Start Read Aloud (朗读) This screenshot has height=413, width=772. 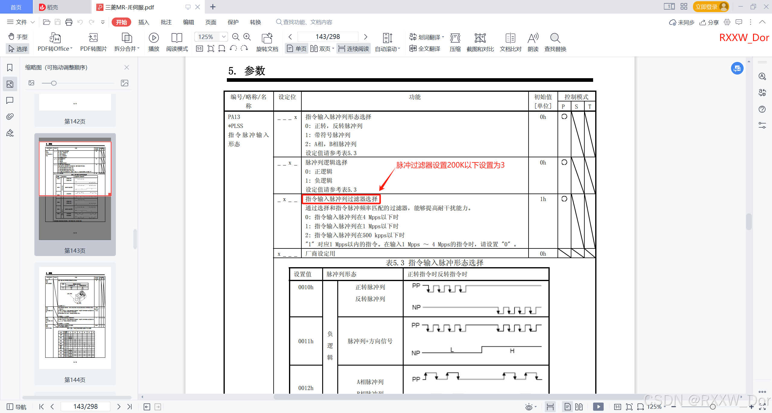tap(533, 38)
